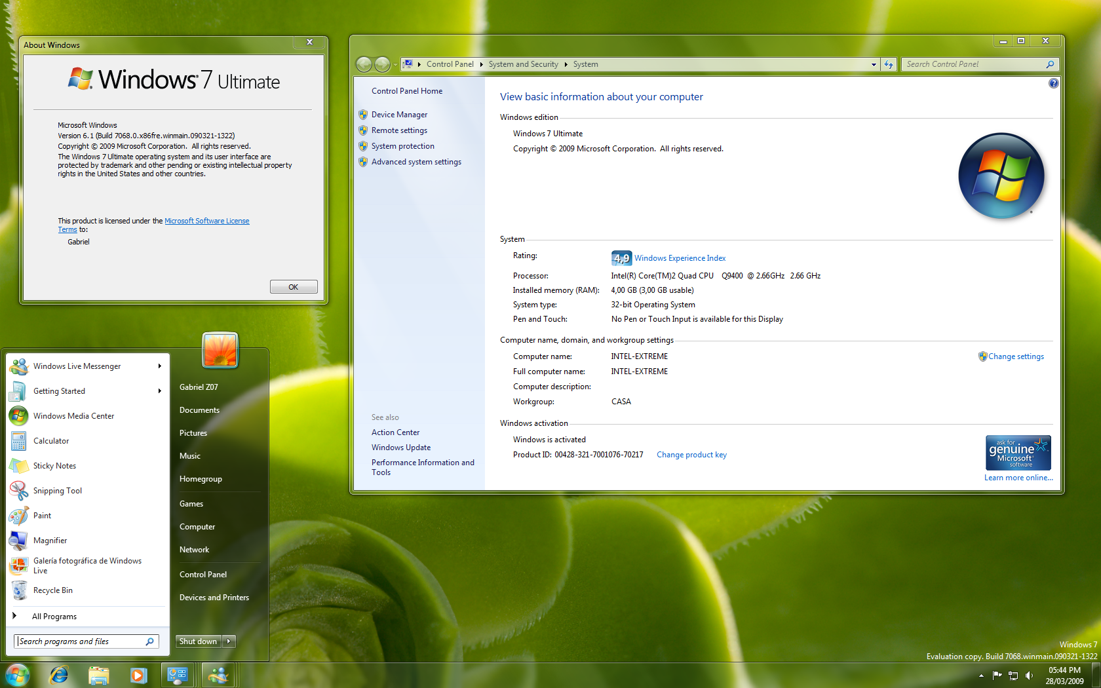The width and height of the screenshot is (1101, 688).
Task: Open Windows Explorer folder icon in taskbar
Action: 98,675
